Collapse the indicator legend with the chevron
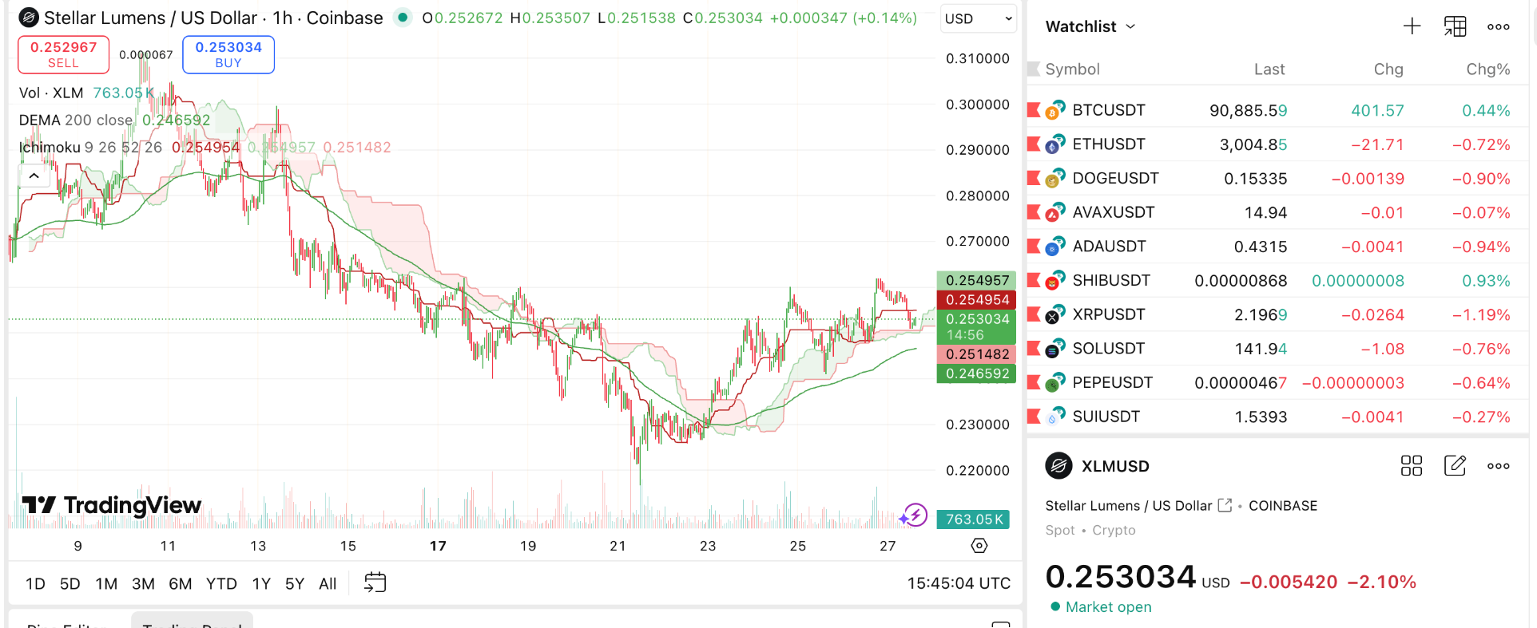Screen dimensions: 1537x628 click(x=34, y=176)
